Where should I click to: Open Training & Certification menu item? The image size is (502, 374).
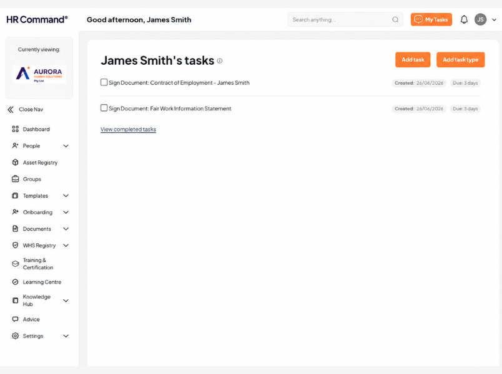coord(38,264)
